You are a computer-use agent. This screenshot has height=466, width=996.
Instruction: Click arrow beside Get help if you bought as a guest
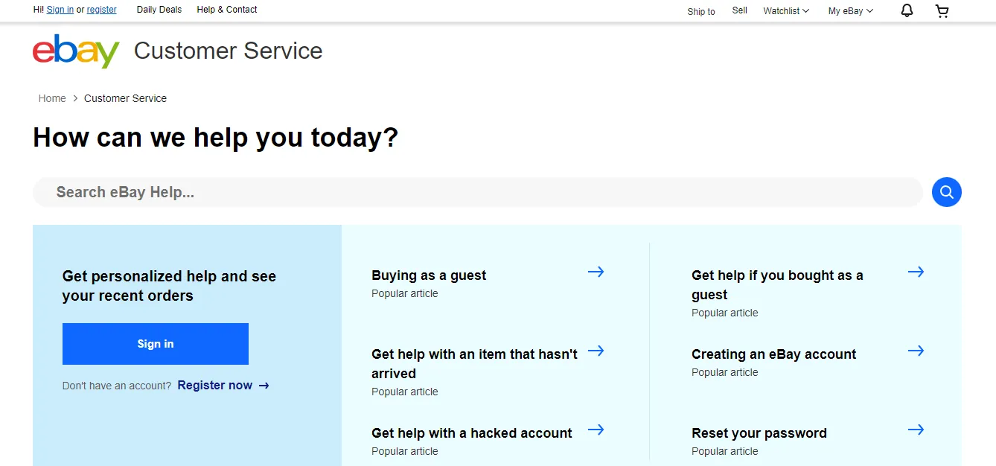[916, 272]
